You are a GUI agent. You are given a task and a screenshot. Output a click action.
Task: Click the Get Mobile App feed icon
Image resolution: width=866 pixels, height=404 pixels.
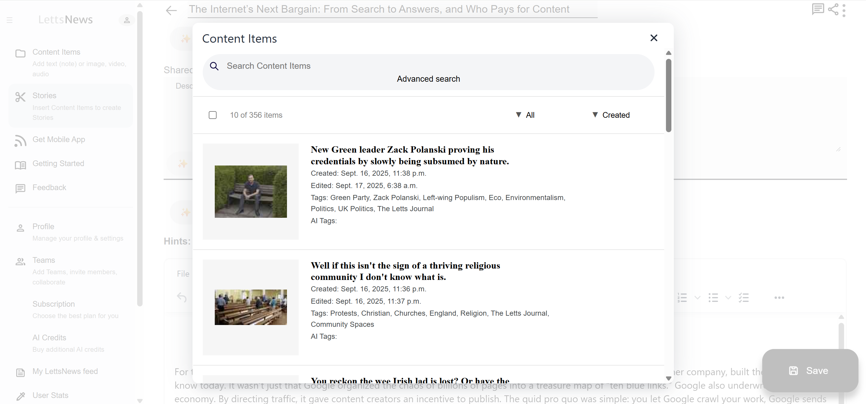[20, 141]
